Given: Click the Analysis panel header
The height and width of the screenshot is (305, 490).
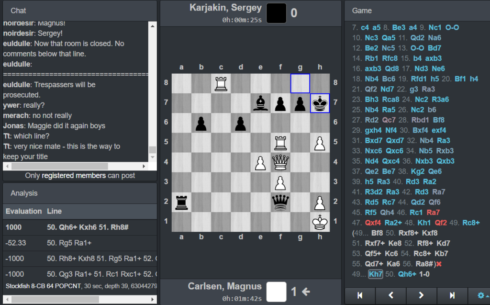Looking at the screenshot, I should (79, 193).
